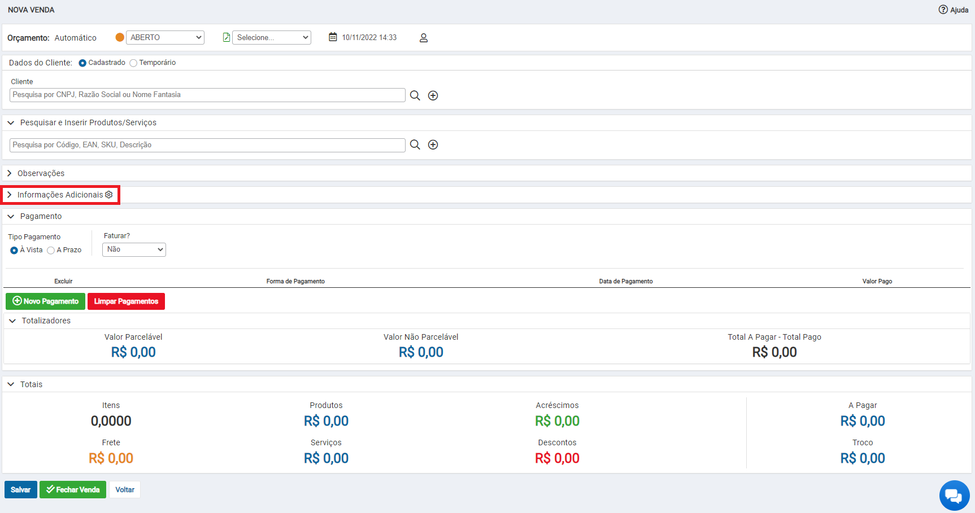
Task: Choose A Prazo payment type
Action: tap(51, 250)
